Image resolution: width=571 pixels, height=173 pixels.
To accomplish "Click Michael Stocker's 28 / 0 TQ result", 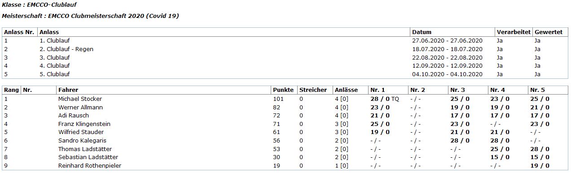I will pos(384,99).
